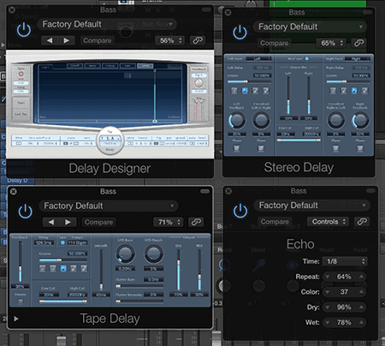Click the Dry output slider in Tape Delay
This screenshot has width=385, height=346.
point(178,270)
